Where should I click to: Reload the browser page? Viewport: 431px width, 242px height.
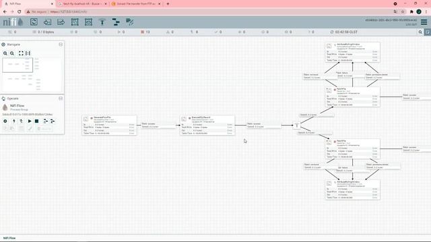click(x=19, y=11)
